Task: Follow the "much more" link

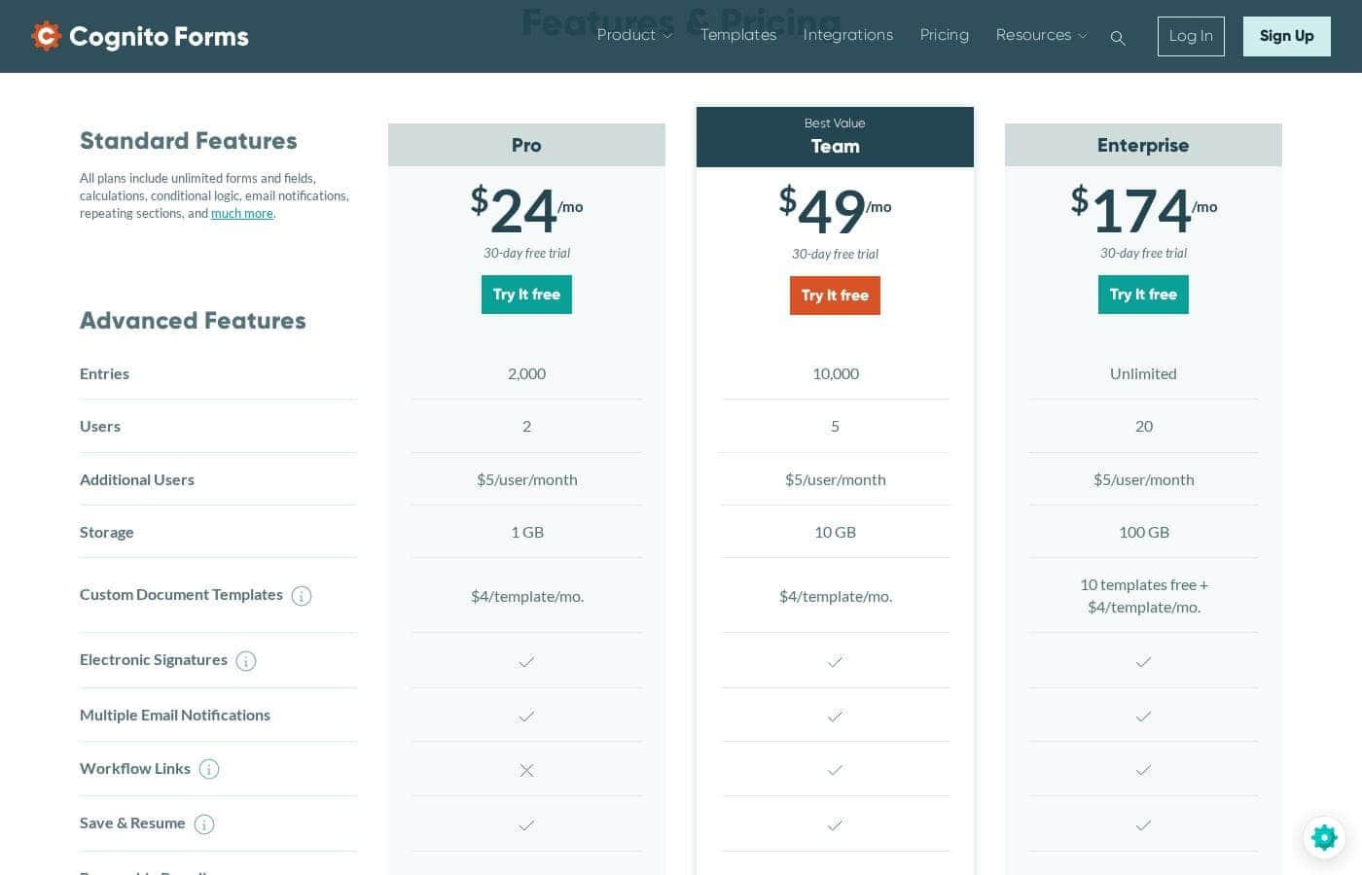Action: pos(241,214)
